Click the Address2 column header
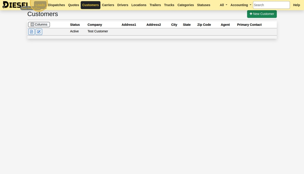The image size is (304, 174). (x=154, y=25)
